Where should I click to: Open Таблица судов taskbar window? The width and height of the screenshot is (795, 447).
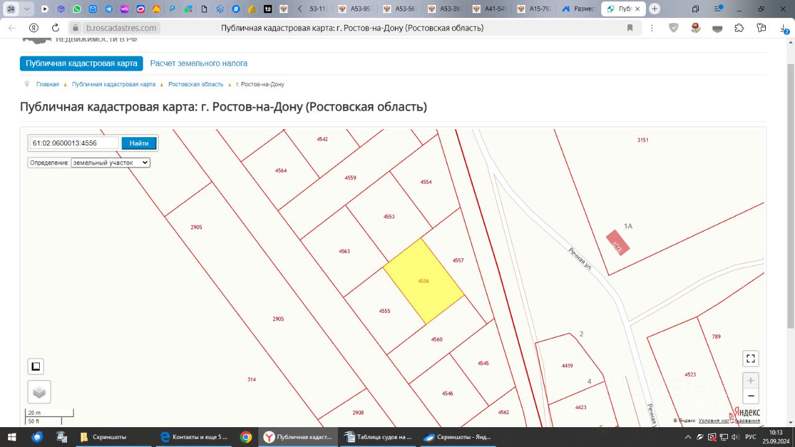(x=378, y=437)
